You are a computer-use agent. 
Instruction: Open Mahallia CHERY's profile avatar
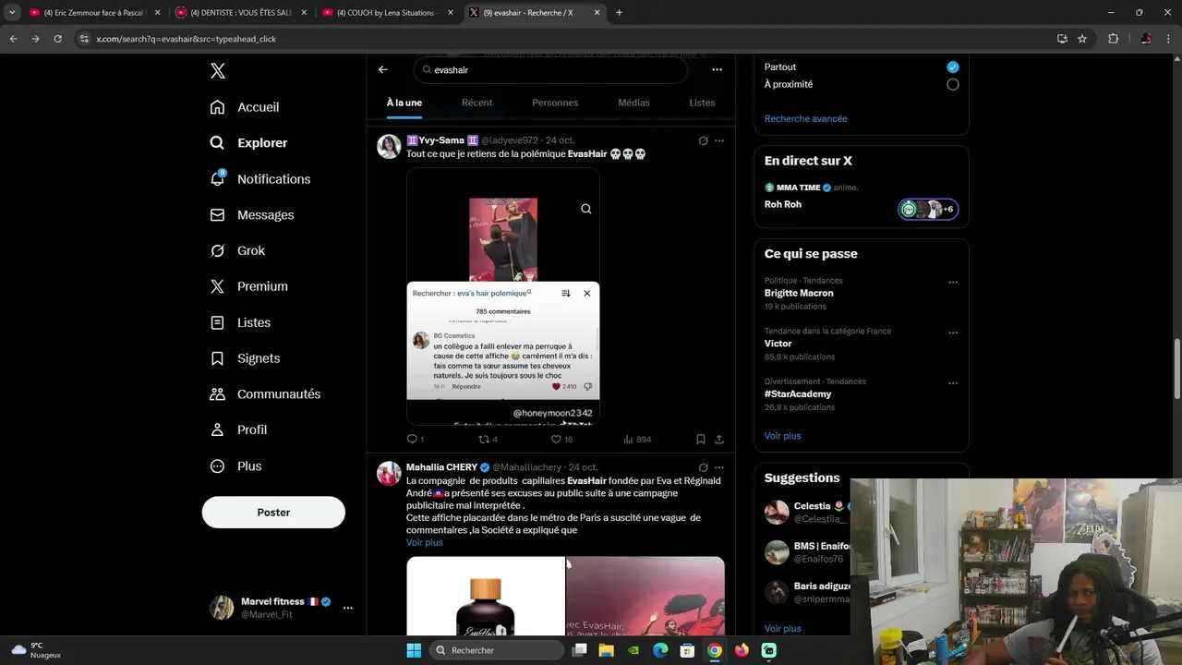coord(389,473)
